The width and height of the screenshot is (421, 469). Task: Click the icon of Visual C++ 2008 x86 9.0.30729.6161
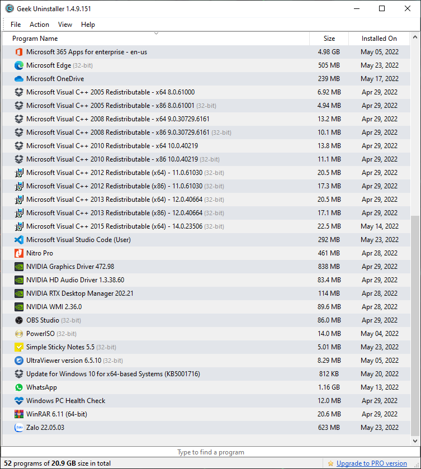19,132
